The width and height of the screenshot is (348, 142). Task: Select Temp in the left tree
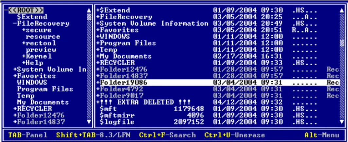pyautogui.click(x=26, y=96)
